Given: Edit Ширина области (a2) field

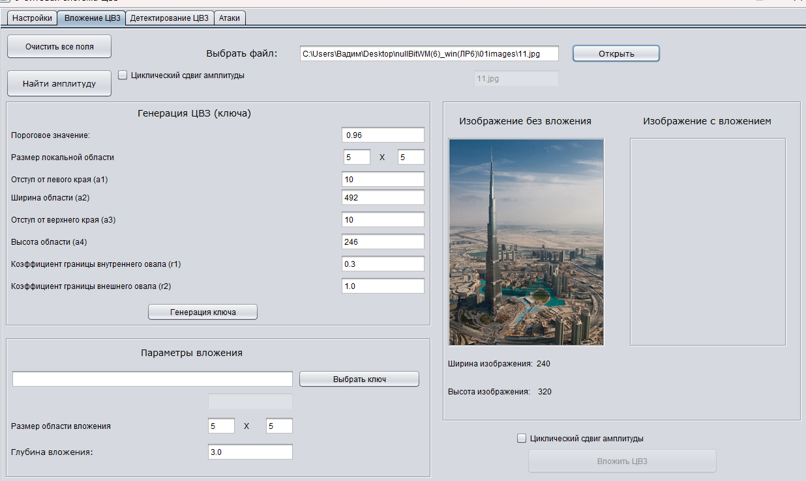Looking at the screenshot, I should point(383,197).
